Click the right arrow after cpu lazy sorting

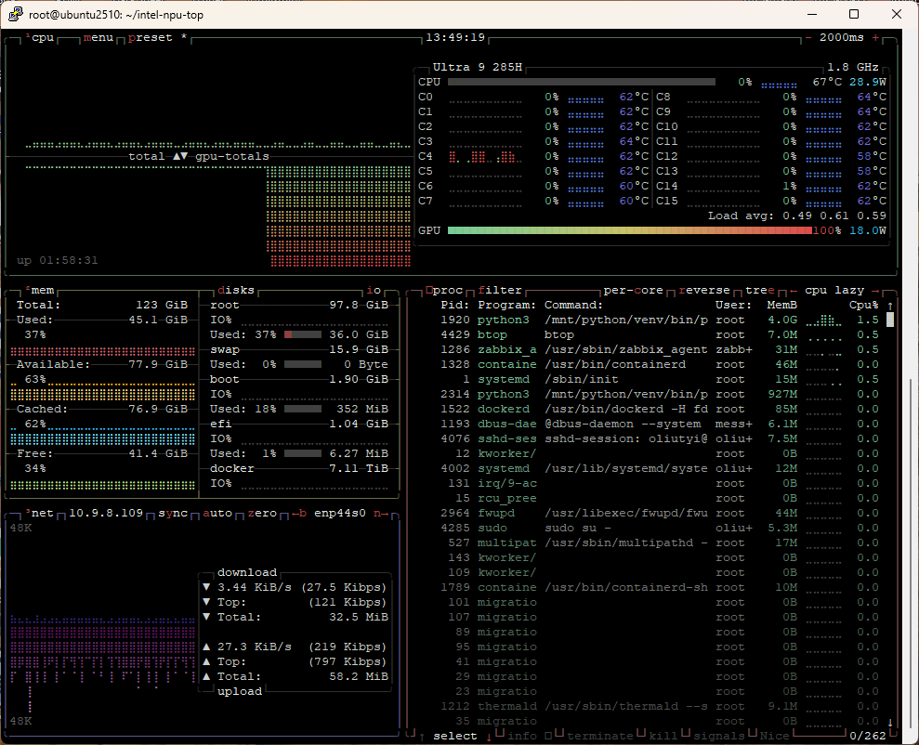tap(875, 291)
